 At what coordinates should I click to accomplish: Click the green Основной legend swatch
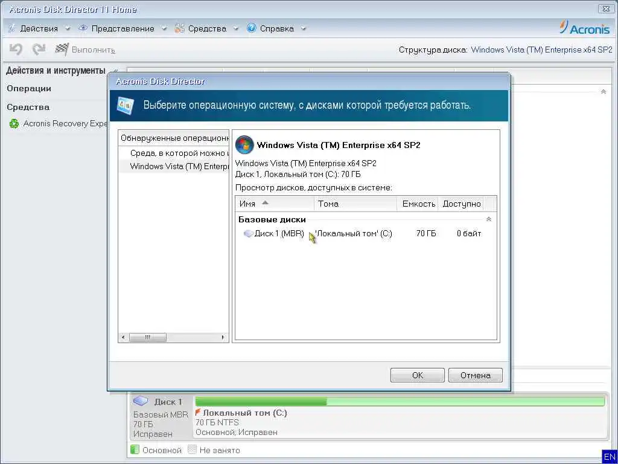pos(135,449)
